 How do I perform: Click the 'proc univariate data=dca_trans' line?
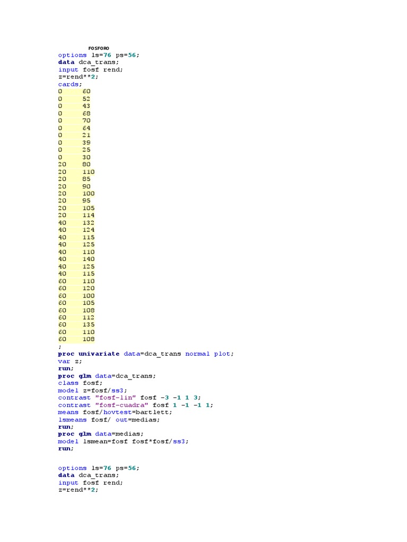coord(146,354)
